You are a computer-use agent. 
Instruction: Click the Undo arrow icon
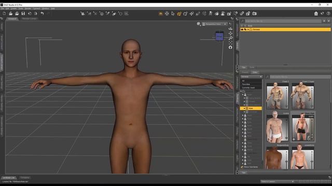pos(42,13)
